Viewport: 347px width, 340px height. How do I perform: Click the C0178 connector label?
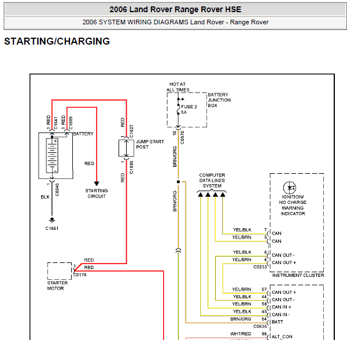(x=80, y=275)
